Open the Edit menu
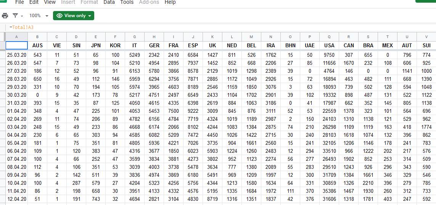Viewport: 436px width, 205px height. 34,2
